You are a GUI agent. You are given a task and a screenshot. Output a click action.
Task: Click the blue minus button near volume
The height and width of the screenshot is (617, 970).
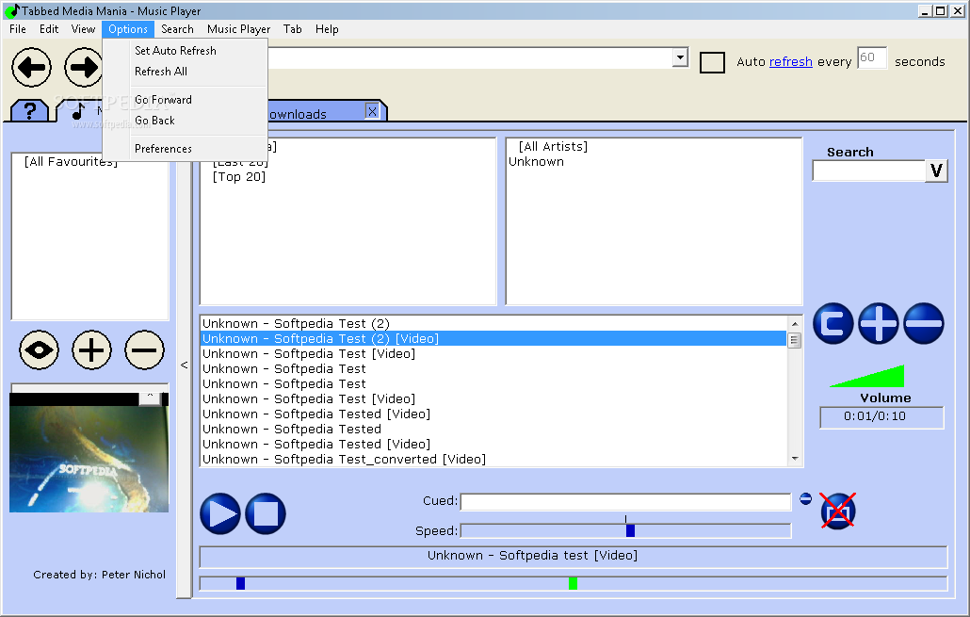coord(924,324)
